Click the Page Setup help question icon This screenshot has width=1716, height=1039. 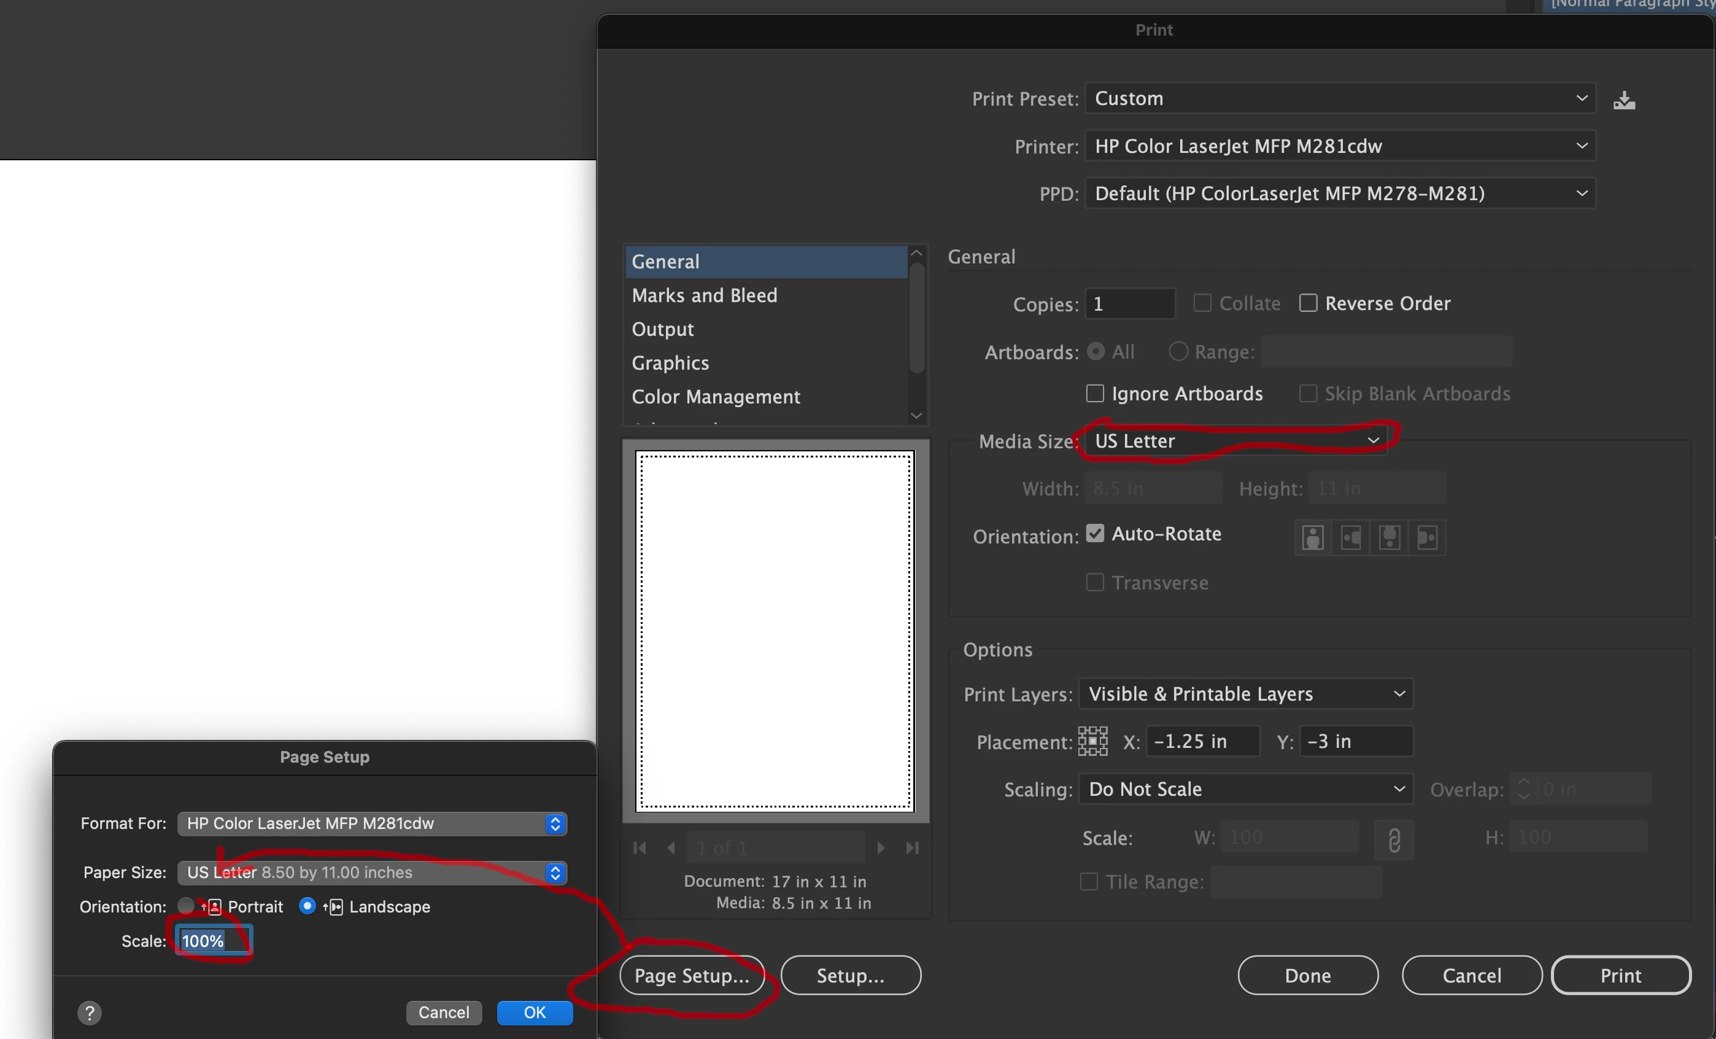[89, 1013]
